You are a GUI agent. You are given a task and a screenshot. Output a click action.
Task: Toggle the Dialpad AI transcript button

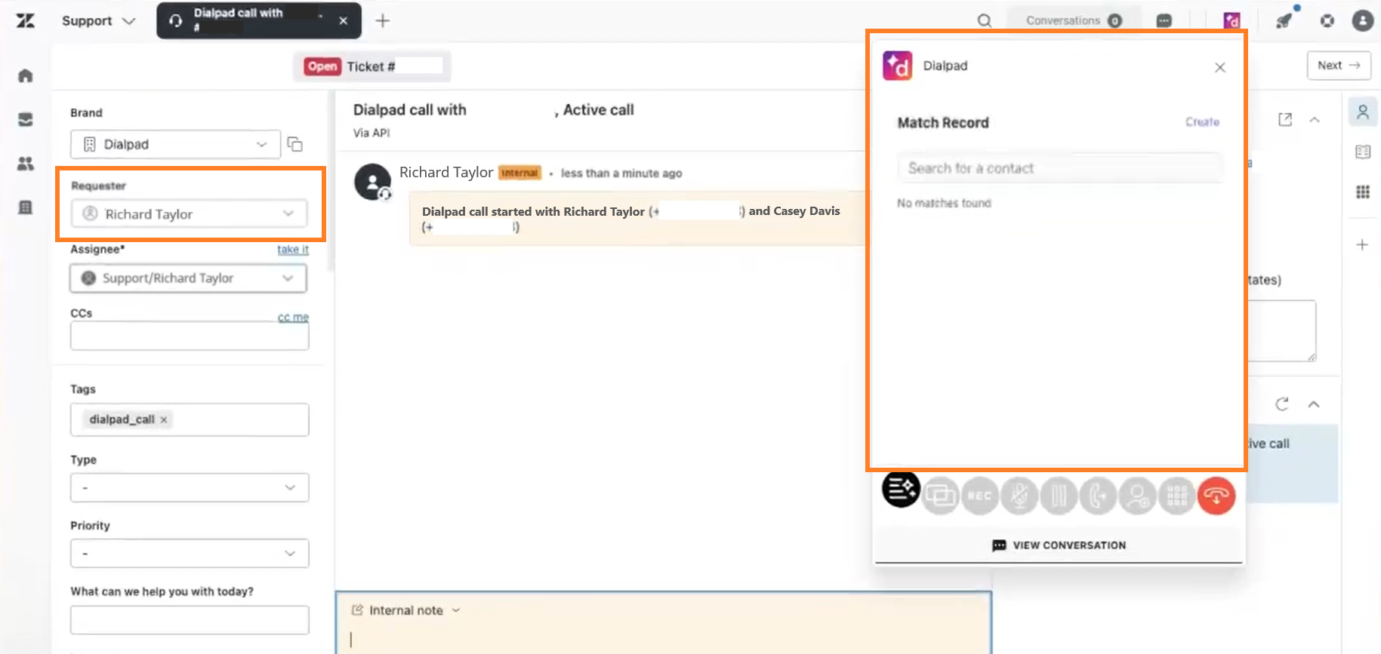(x=901, y=489)
